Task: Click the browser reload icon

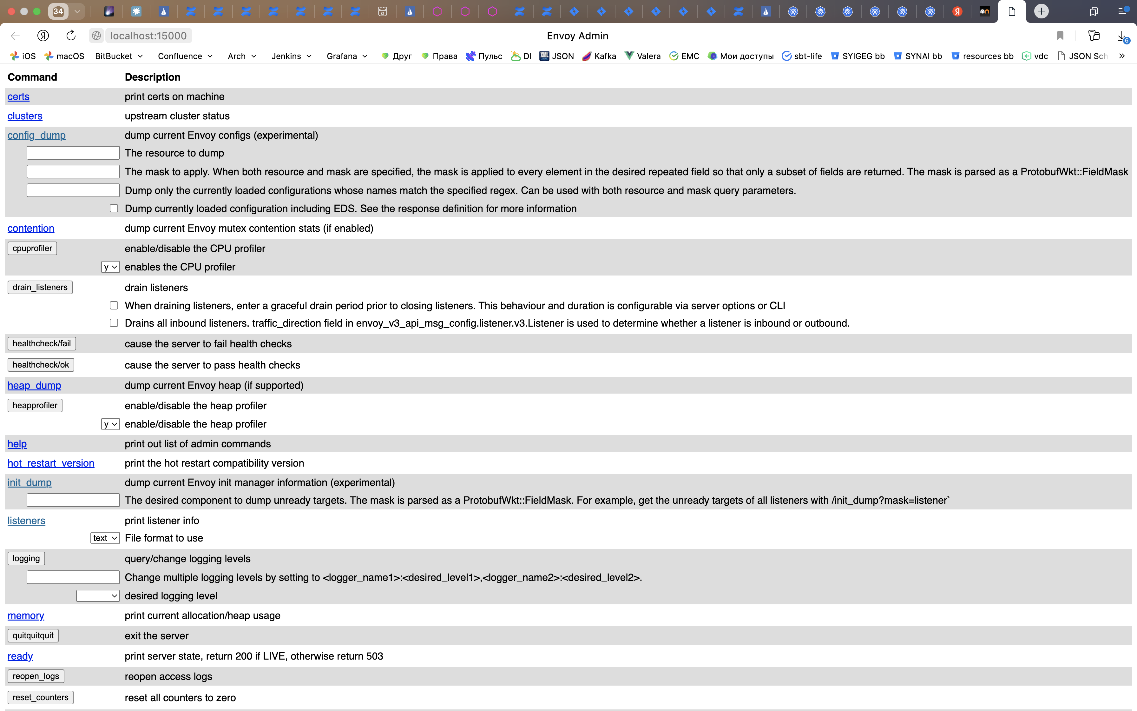Action: click(x=71, y=36)
